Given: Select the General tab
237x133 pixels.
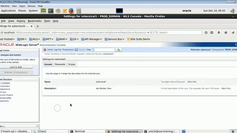Looking at the screenshot, I should point(48,64).
